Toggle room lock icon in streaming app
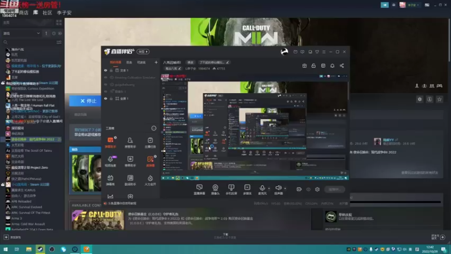 click(x=313, y=65)
